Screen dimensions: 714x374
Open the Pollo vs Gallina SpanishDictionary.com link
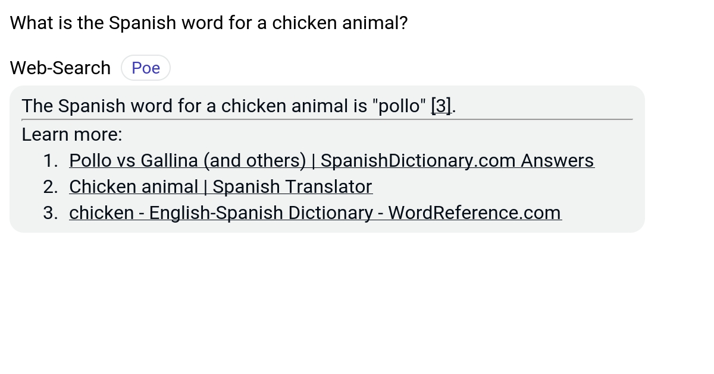point(331,160)
